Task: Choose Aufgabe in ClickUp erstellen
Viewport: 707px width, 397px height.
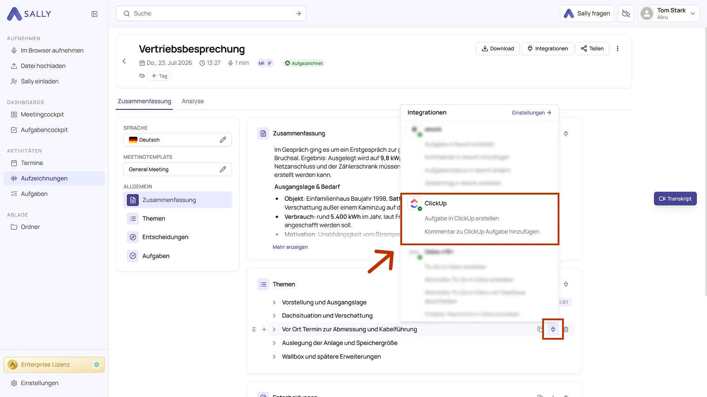Action: 462,219
